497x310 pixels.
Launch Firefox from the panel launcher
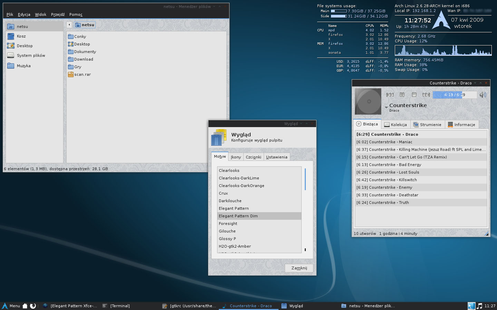pos(33,306)
